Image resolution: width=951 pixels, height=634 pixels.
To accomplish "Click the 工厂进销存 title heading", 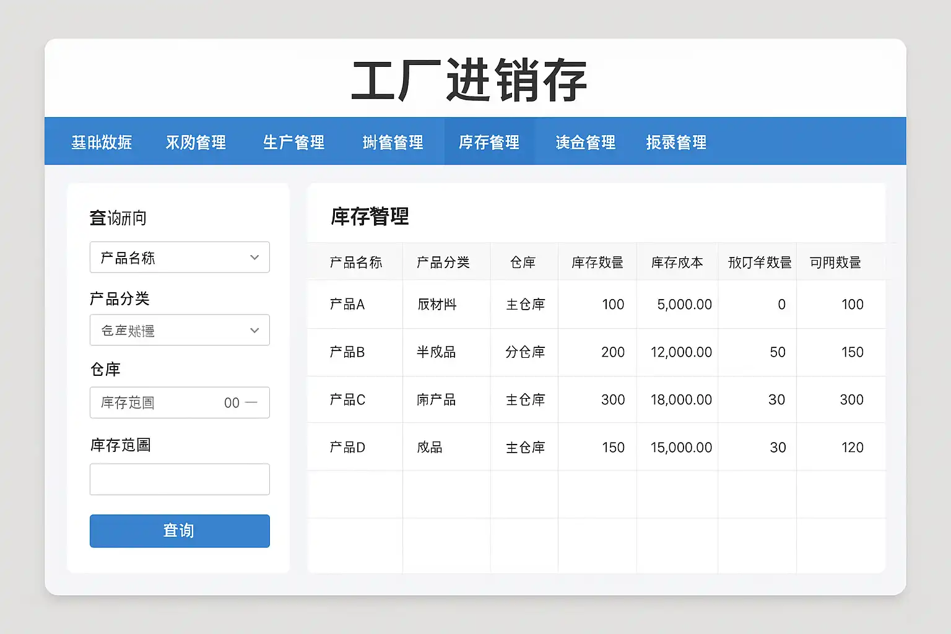I will [x=469, y=80].
